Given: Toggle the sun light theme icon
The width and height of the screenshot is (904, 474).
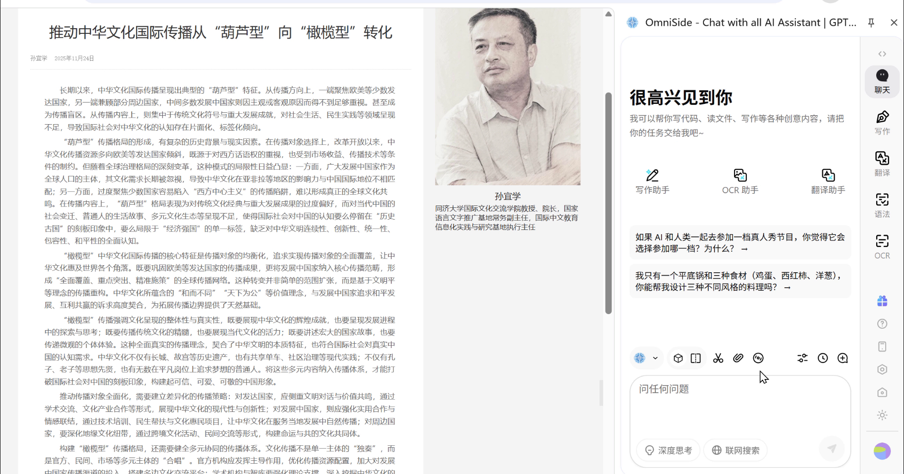Looking at the screenshot, I should pyautogui.click(x=882, y=415).
